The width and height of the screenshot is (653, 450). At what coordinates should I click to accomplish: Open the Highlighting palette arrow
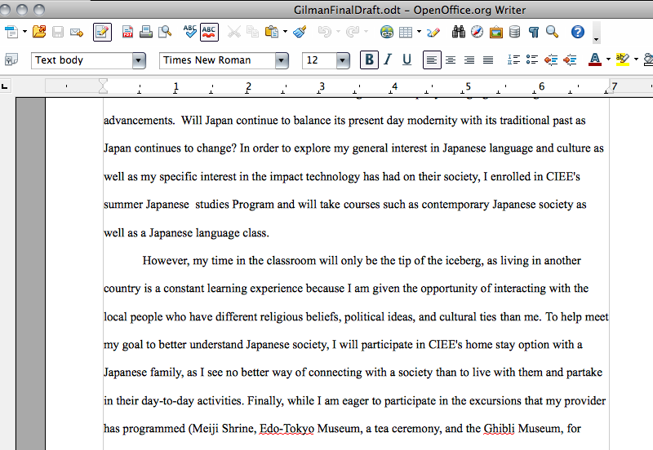coord(636,60)
